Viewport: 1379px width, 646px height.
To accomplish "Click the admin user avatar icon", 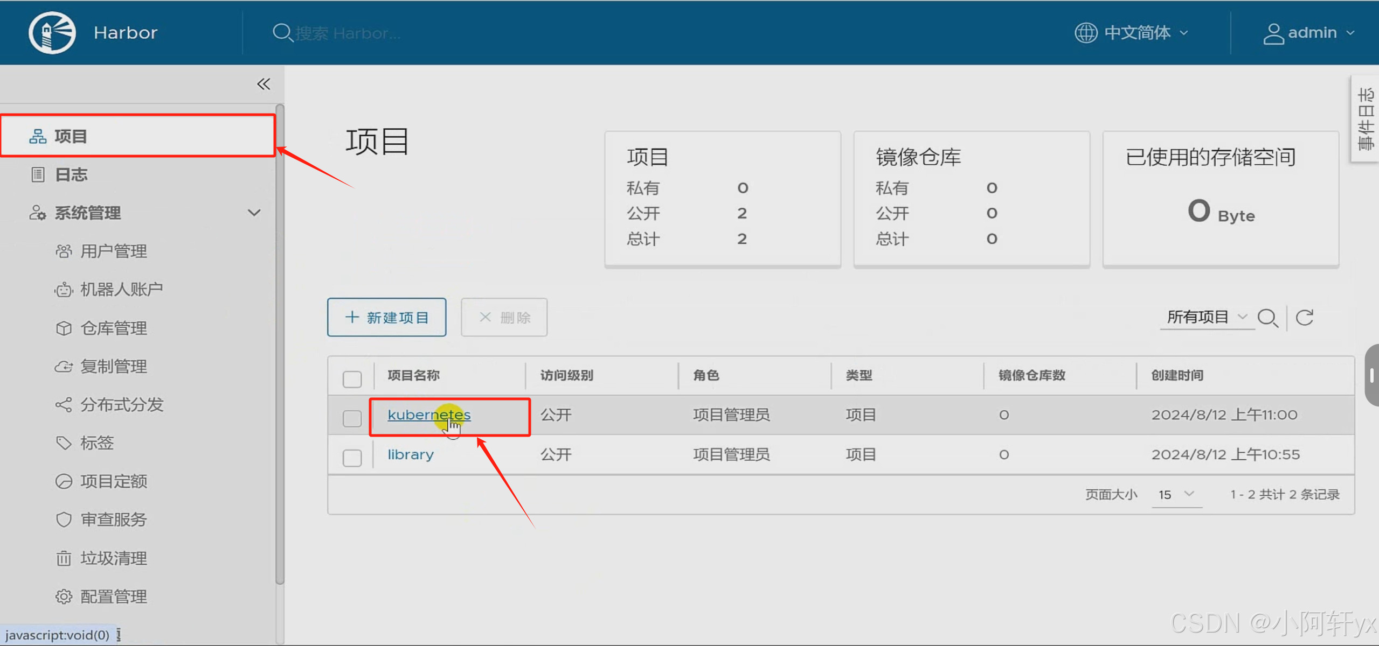I will [x=1273, y=33].
